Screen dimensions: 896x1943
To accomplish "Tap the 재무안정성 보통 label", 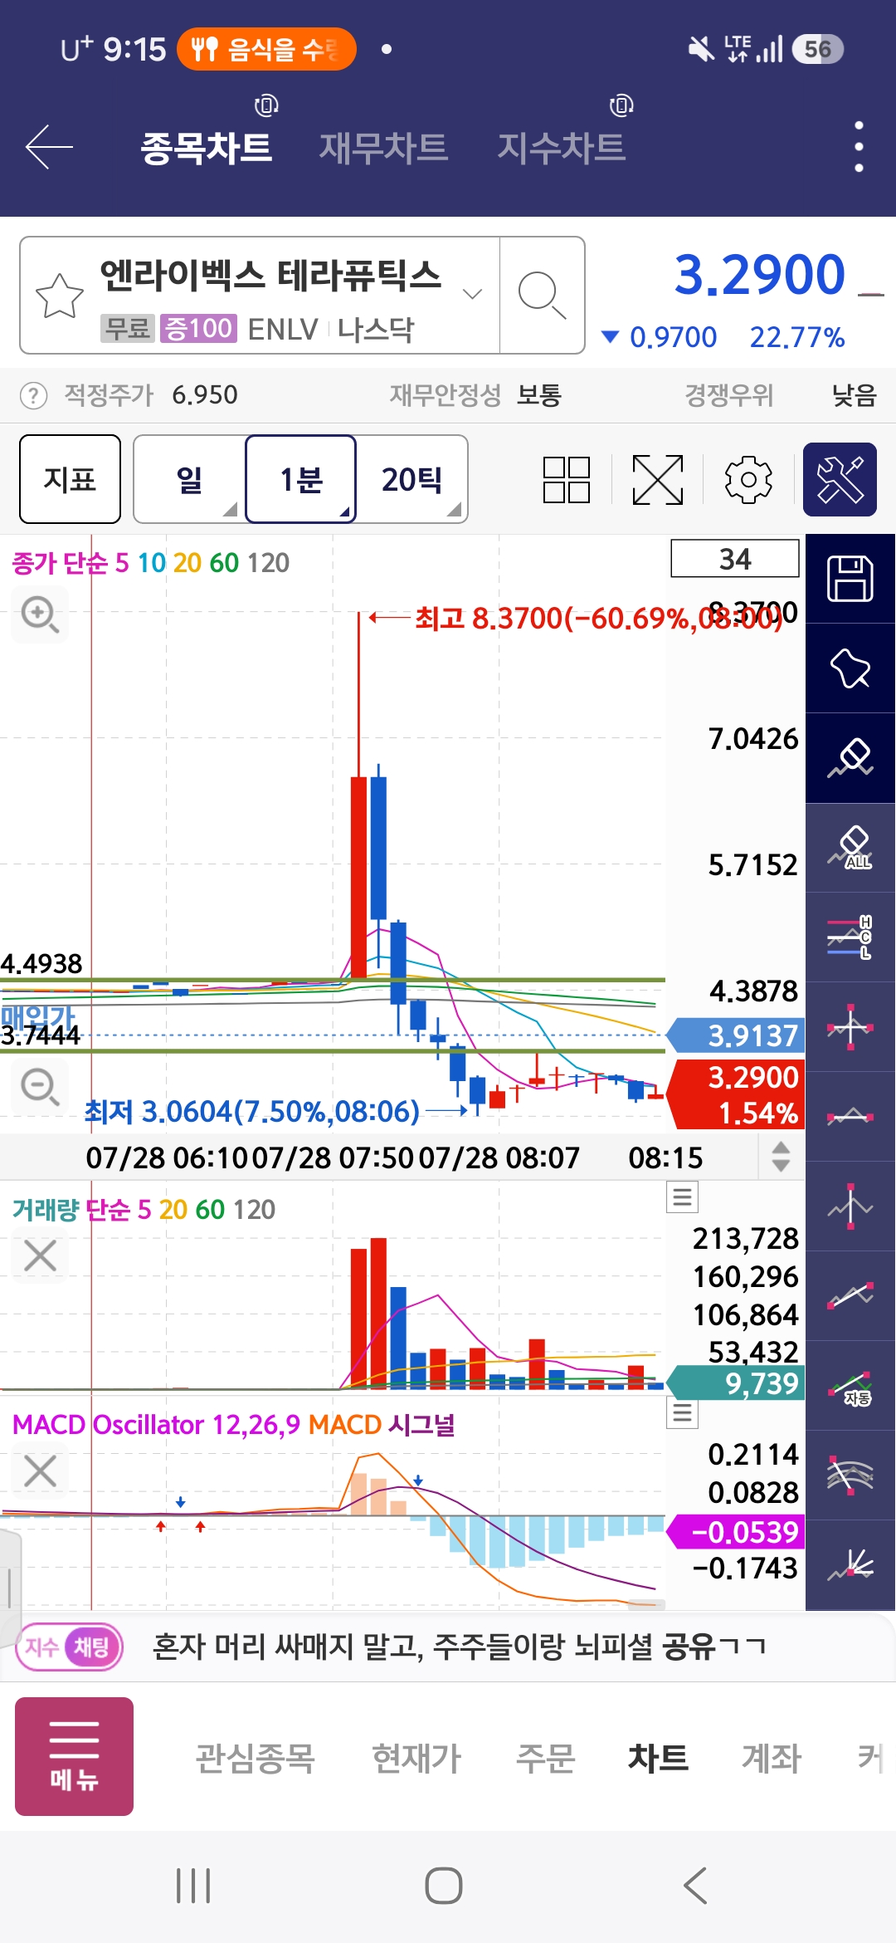I will click(475, 395).
